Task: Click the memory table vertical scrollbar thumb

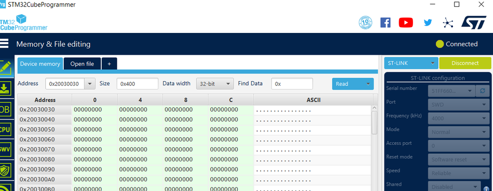Action: tap(374, 123)
